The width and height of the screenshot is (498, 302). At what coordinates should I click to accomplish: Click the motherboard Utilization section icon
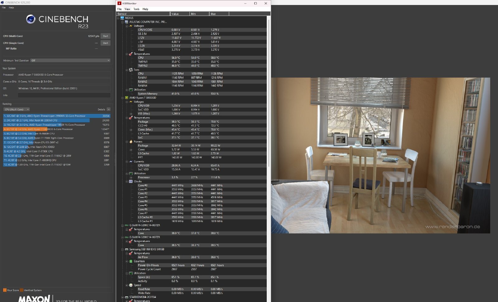(131, 90)
